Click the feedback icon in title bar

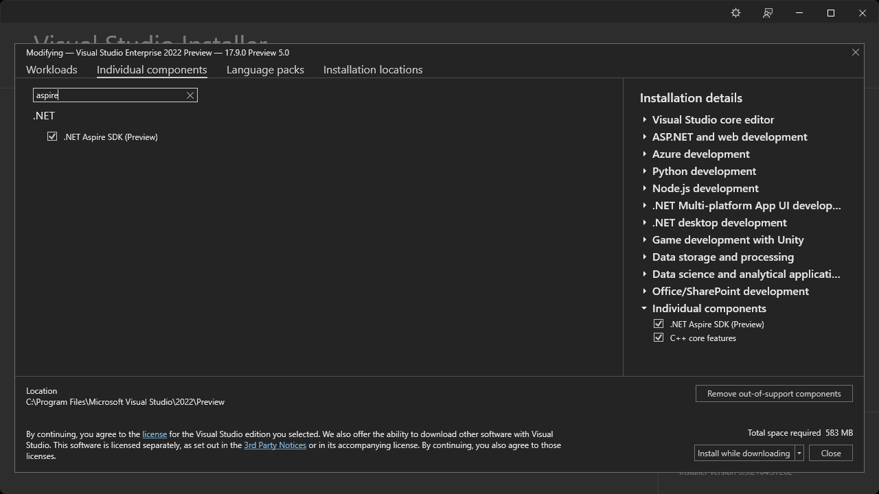767,12
